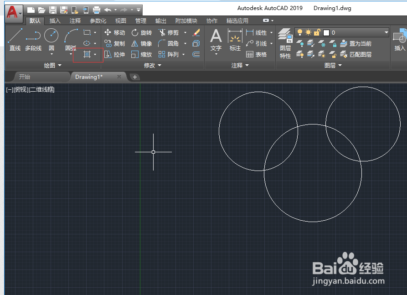Choose the Scale (缩放) command
407x295 pixels.
pos(141,54)
